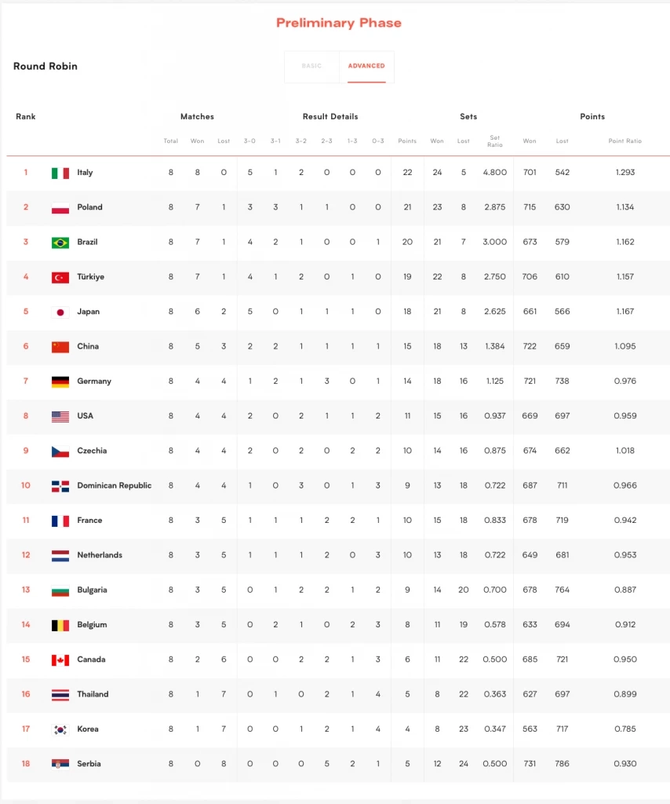The image size is (670, 804).
Task: Switch to the Basic tab
Action: (x=311, y=66)
